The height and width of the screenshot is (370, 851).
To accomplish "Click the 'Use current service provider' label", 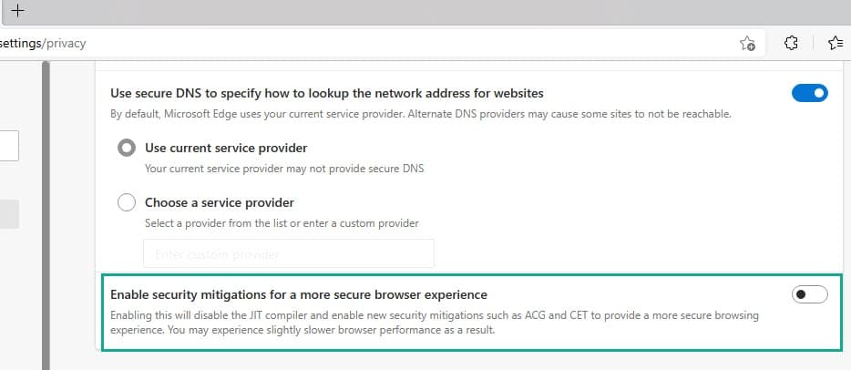I will click(226, 148).
